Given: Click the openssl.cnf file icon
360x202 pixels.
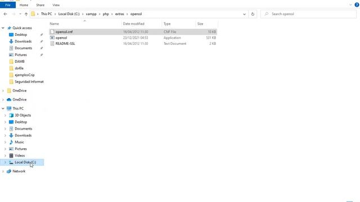Looking at the screenshot, I should [x=52, y=32].
